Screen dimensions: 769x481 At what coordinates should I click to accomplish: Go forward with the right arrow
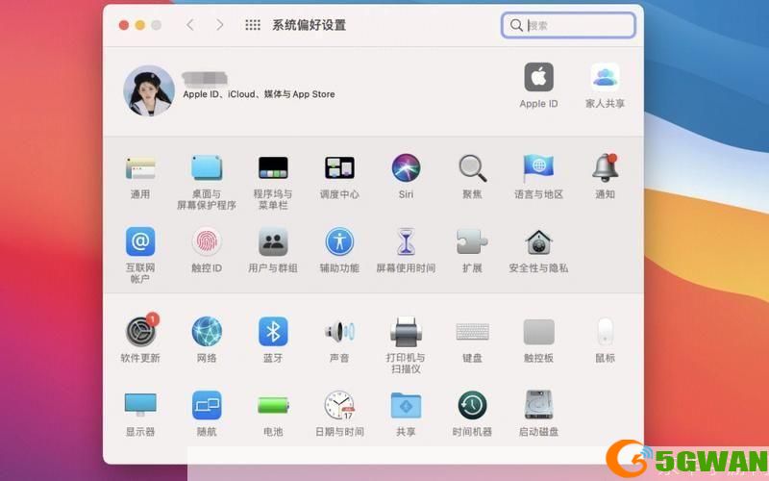220,25
